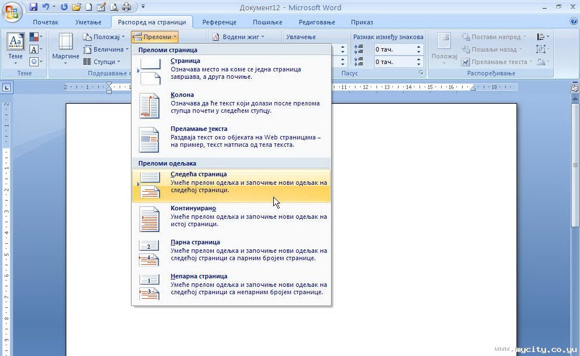Click the Rotate objects icon
Screen dimensions: 580x356
[543, 62]
